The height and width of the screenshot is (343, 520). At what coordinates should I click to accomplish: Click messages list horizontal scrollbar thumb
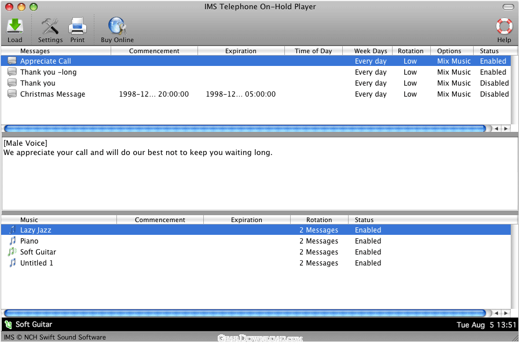pyautogui.click(x=246, y=128)
